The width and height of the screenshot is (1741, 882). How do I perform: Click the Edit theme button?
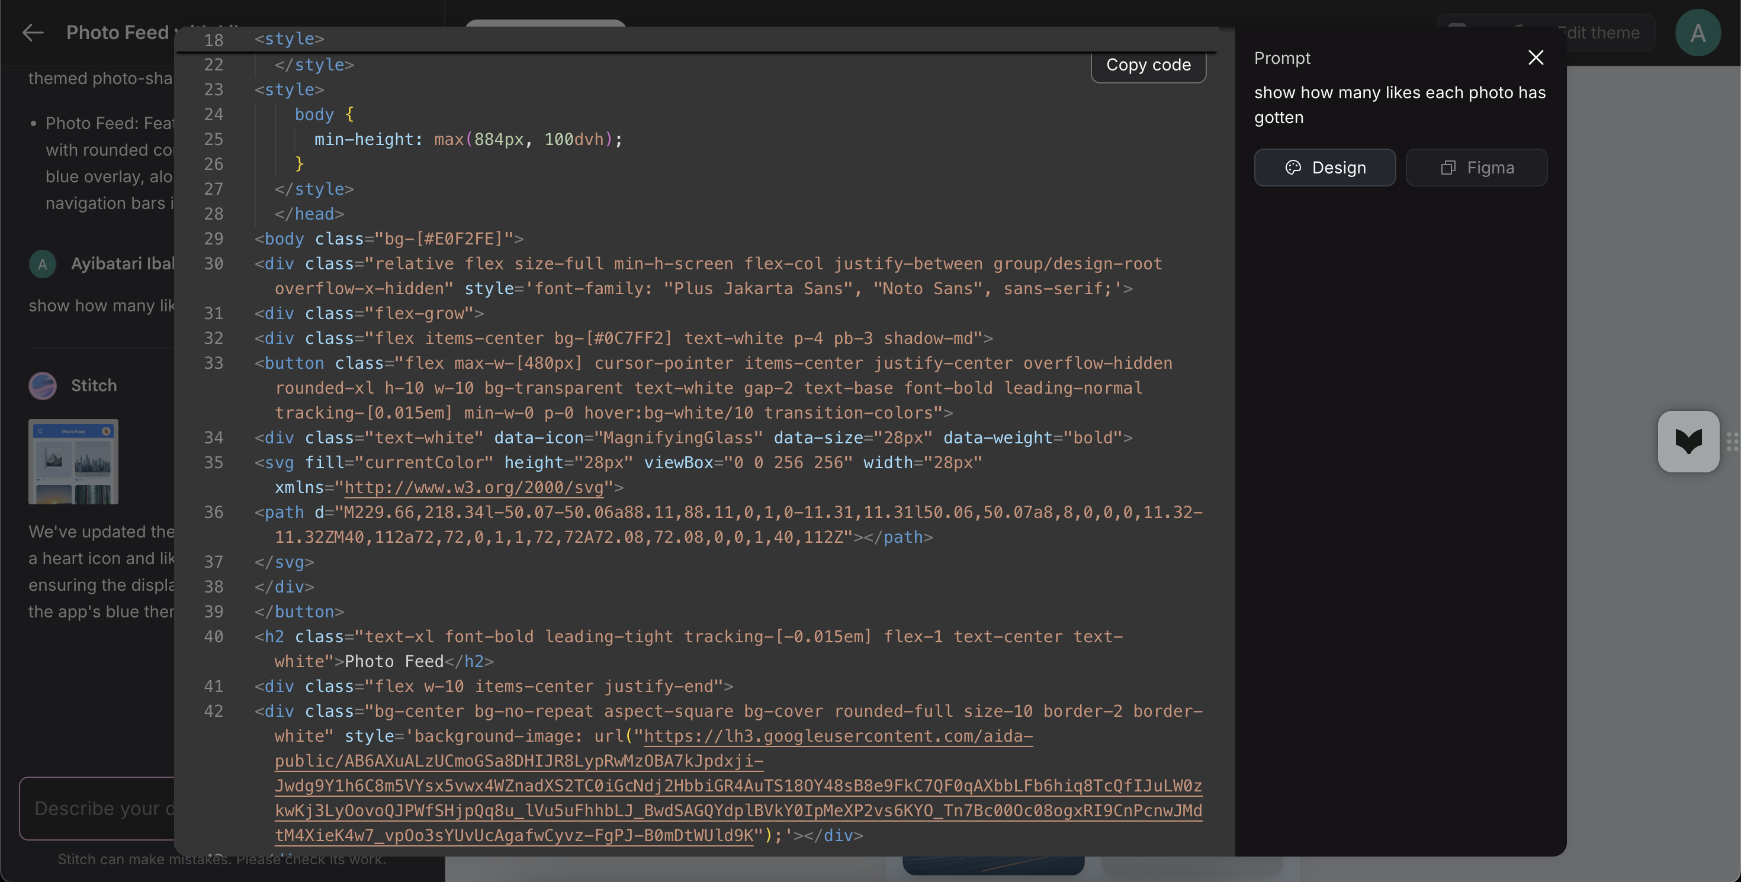pyautogui.click(x=1598, y=33)
